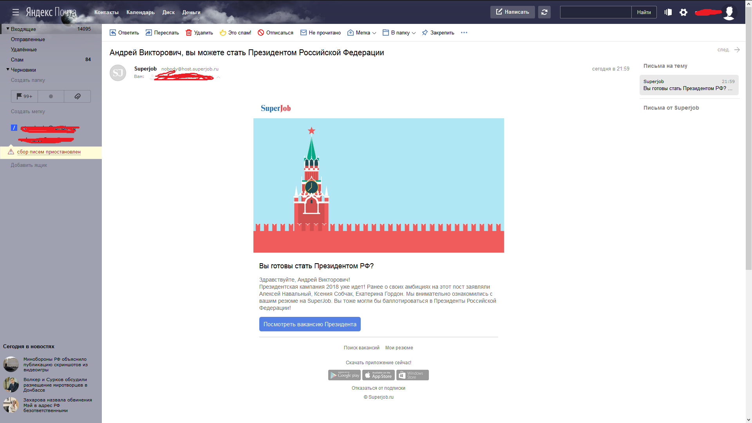Click the SuperJob logo in email
752x423 pixels.
pyautogui.click(x=276, y=108)
